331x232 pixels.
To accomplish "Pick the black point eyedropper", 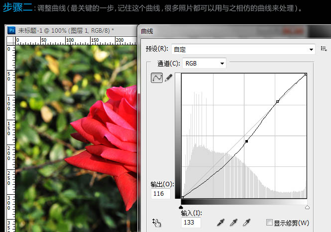I will pyautogui.click(x=221, y=223).
